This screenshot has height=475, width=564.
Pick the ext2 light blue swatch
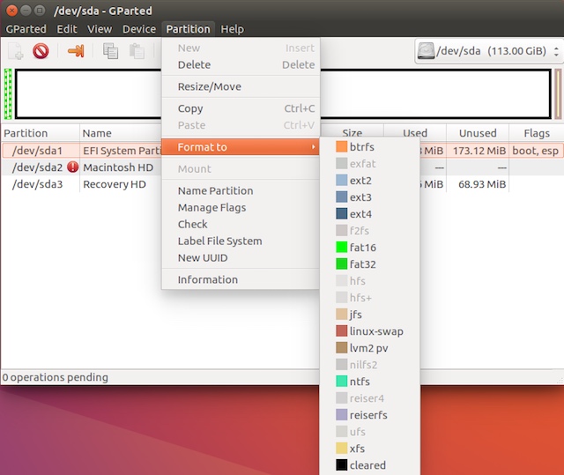341,180
